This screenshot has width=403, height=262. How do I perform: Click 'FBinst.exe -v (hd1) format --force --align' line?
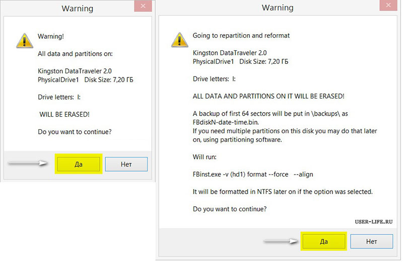[x=253, y=174]
